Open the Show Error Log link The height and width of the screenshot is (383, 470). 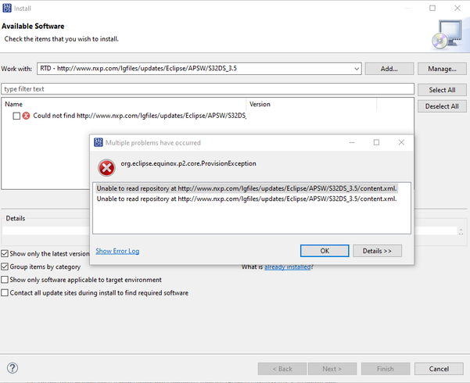(x=117, y=251)
